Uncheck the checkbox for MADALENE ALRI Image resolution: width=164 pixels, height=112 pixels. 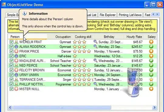click(x=12, y=61)
